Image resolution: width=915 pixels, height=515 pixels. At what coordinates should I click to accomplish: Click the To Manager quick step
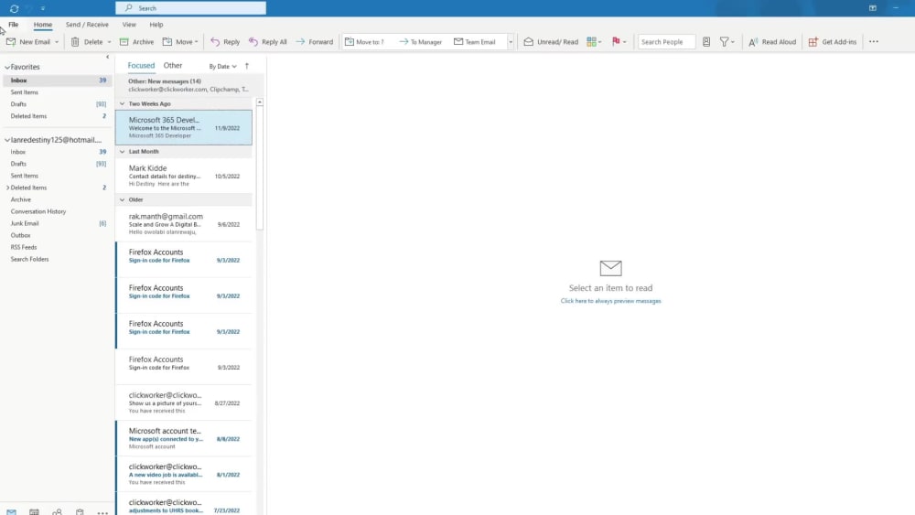(x=421, y=42)
